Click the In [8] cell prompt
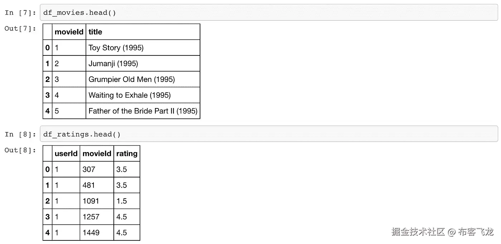The height and width of the screenshot is (244, 501). pyautogui.click(x=20, y=134)
